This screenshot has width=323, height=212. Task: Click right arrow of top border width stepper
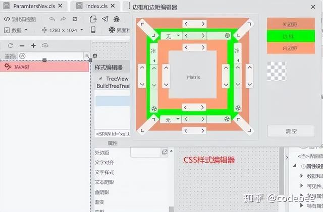coord(203,36)
